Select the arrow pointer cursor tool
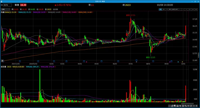Screen dimensions: 200x108 click(180, 106)
